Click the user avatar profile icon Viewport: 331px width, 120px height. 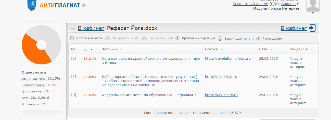click(x=313, y=6)
